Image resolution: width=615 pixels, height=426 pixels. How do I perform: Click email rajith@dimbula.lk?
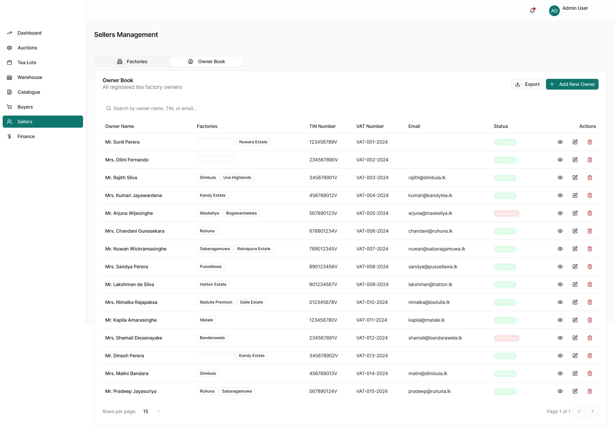click(427, 178)
